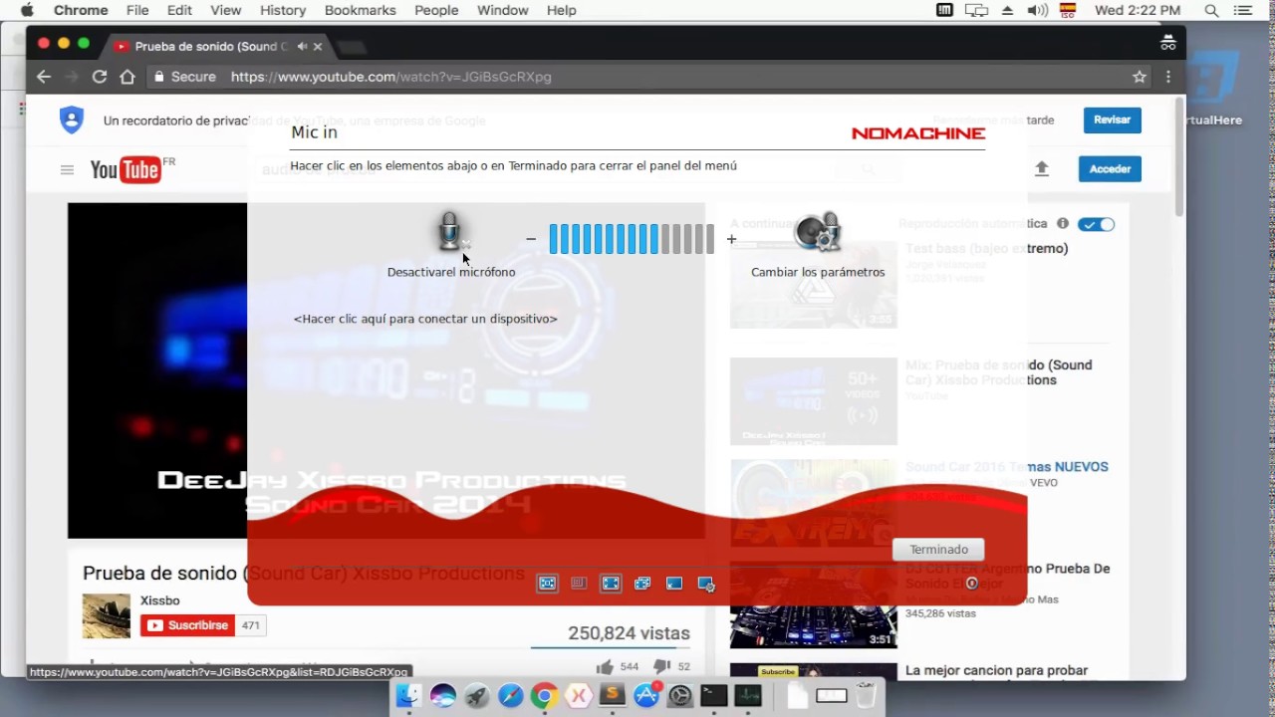Viewport: 1275px width, 717px height.
Task: Open Notification Center list icon
Action: pyautogui.click(x=1242, y=10)
